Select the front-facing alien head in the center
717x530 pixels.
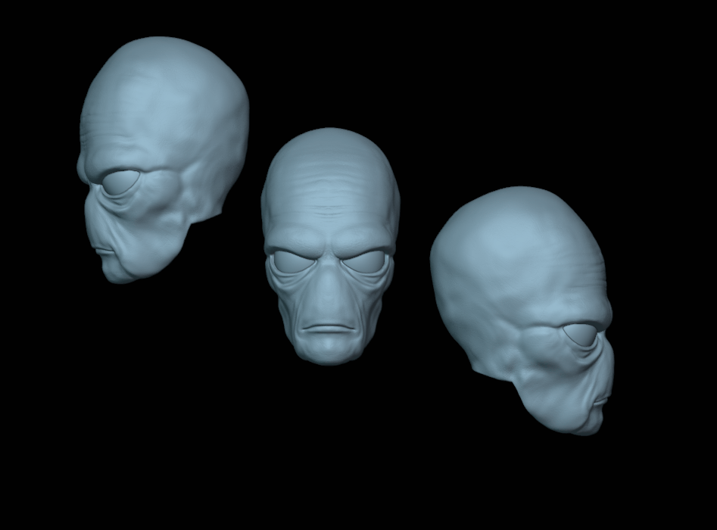(331, 247)
